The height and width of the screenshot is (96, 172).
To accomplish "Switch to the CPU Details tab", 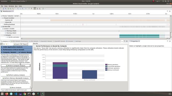I will pos(34,41).
